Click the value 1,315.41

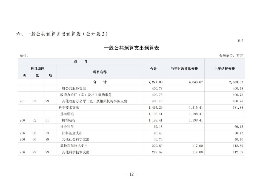tap(196, 108)
